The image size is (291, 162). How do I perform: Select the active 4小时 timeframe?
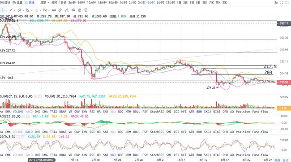(151, 3)
